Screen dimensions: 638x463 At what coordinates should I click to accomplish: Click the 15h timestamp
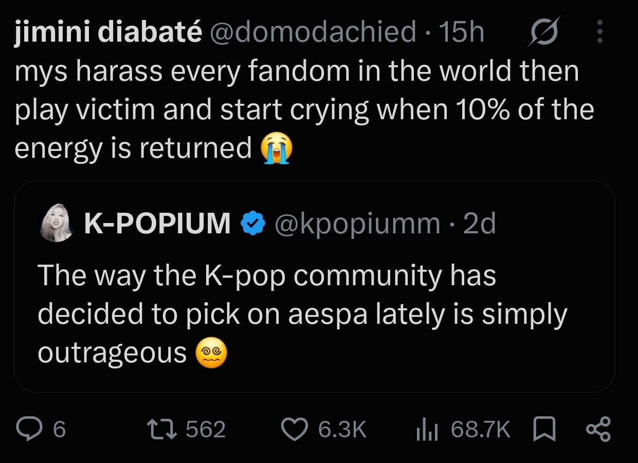[462, 32]
